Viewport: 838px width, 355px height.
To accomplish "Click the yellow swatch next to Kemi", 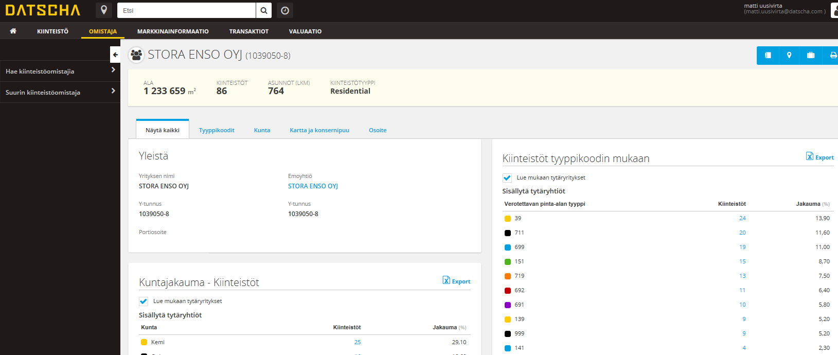I will point(144,342).
